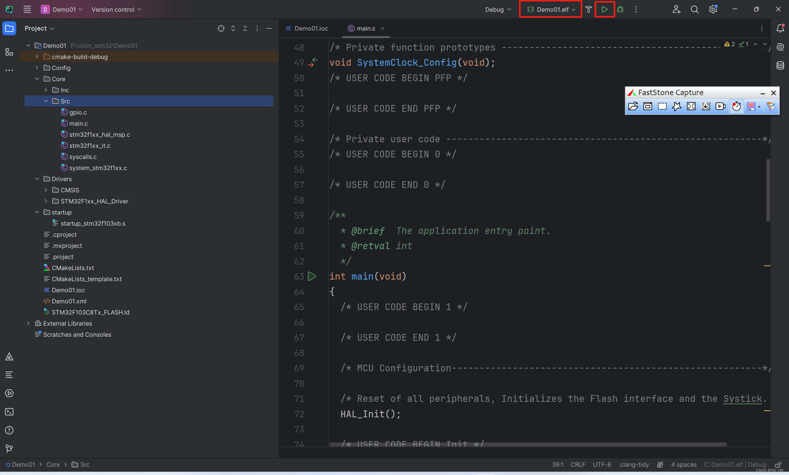The height and width of the screenshot is (475, 789).
Task: Expand Inc folder
Action: pos(46,90)
